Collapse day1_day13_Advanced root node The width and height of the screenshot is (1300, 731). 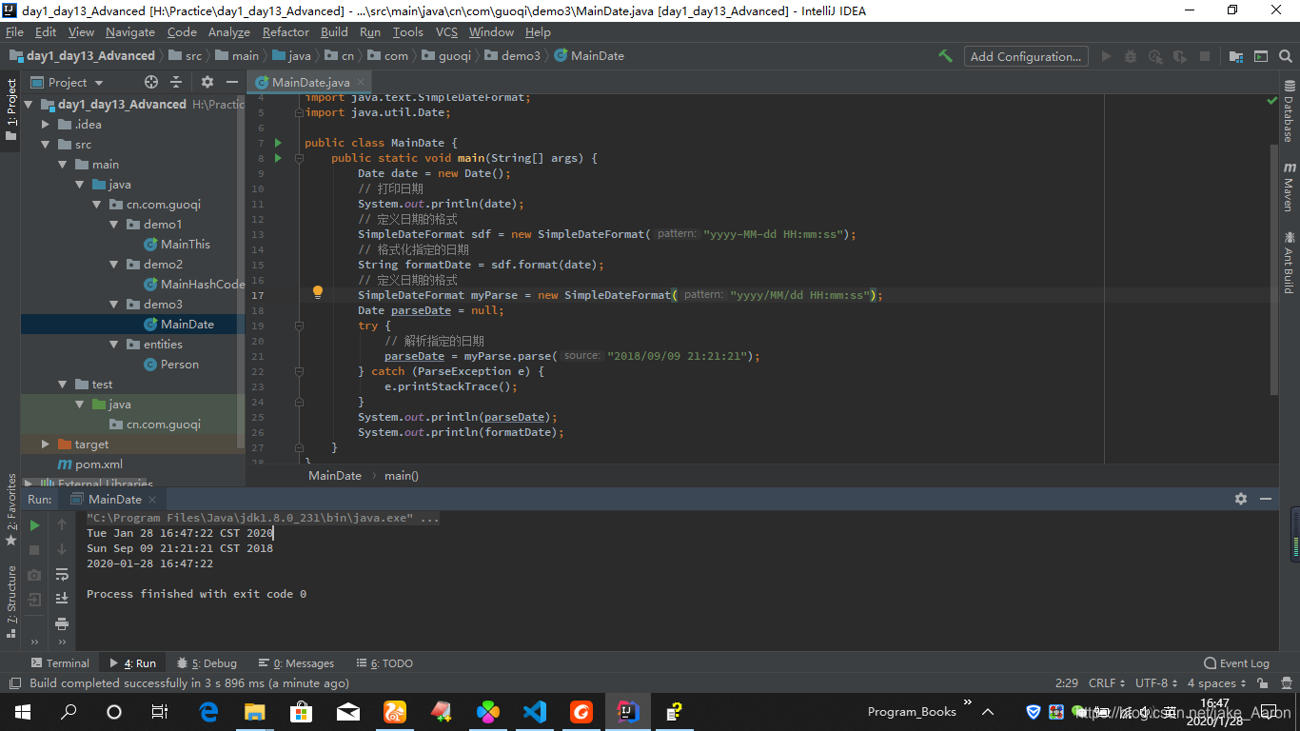29,105
